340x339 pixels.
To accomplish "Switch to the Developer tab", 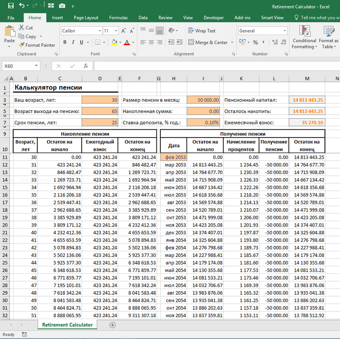I will point(213,18).
